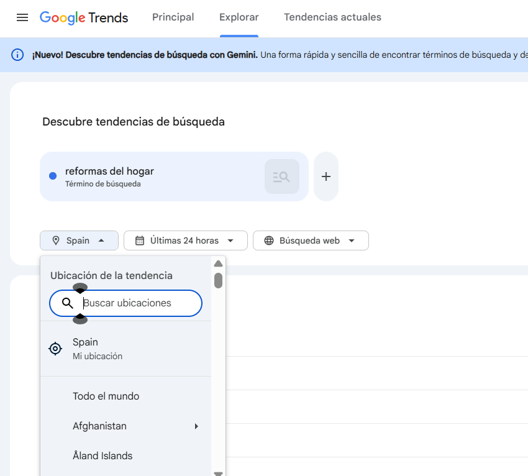Viewport: 528px width, 476px height.
Task: Click the search options icon on the term chip
Action: pos(281,176)
